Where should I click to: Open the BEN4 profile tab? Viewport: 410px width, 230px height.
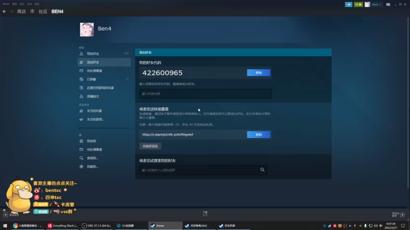pyautogui.click(x=57, y=11)
